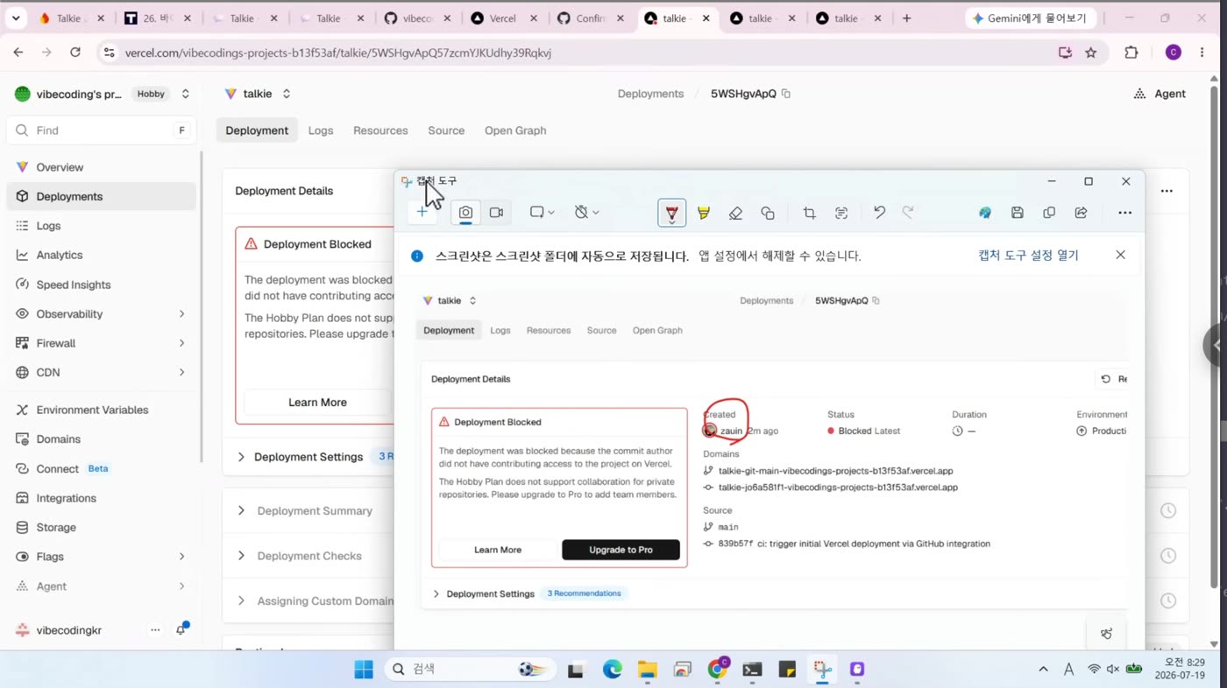Open Storage in the sidebar
Viewport: 1227px width, 688px height.
tap(102, 527)
